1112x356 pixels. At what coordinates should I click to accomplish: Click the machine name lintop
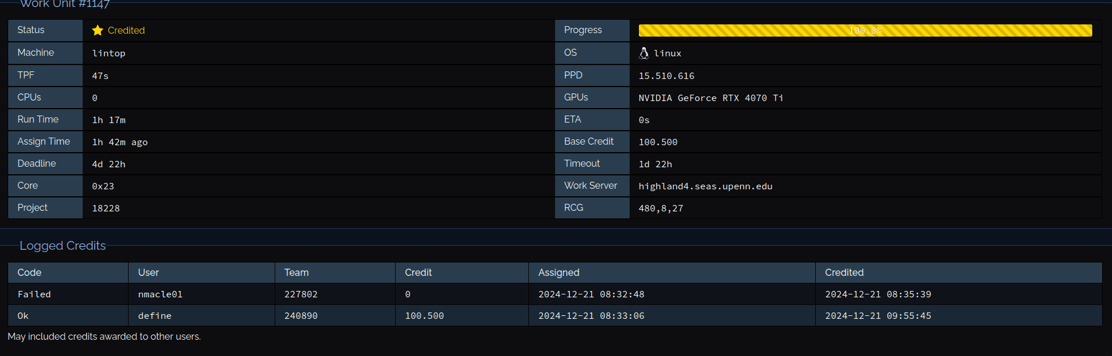(x=109, y=53)
